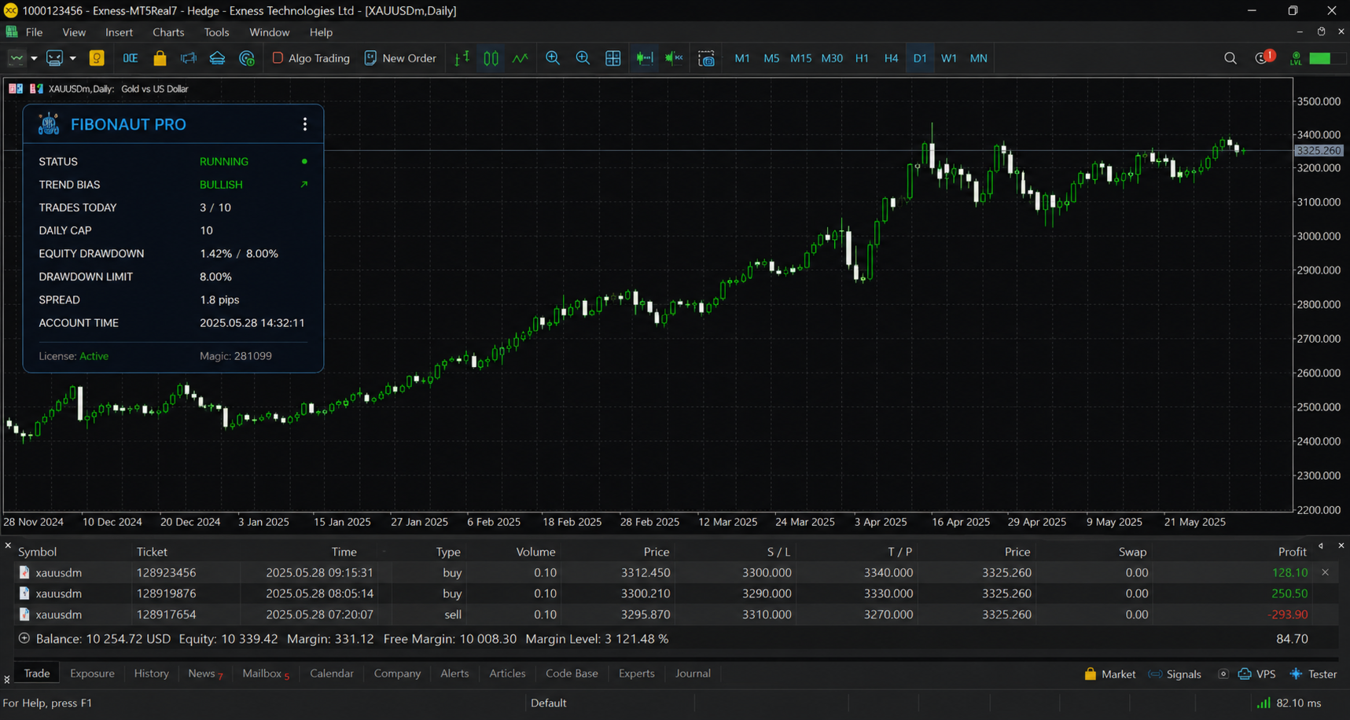Select the H4 timeframe
The image size is (1350, 720).
pyautogui.click(x=891, y=58)
